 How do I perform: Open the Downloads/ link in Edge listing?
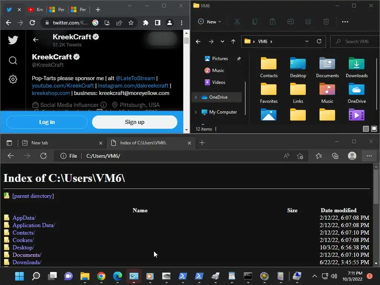point(27,262)
